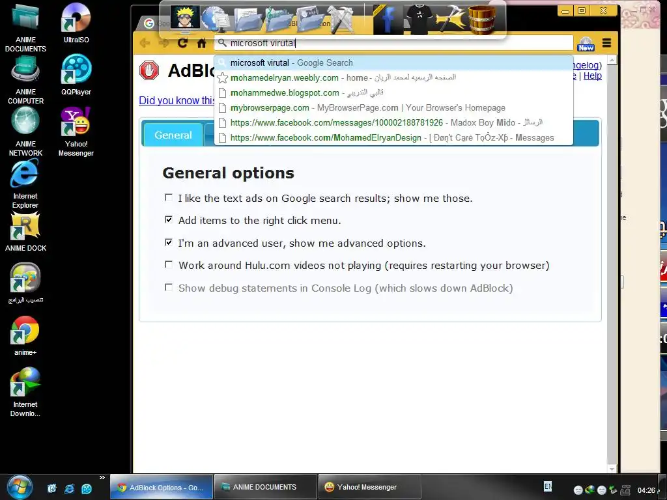
Task: Open the wrench and hammer tools dock icon
Action: pyautogui.click(x=341, y=19)
